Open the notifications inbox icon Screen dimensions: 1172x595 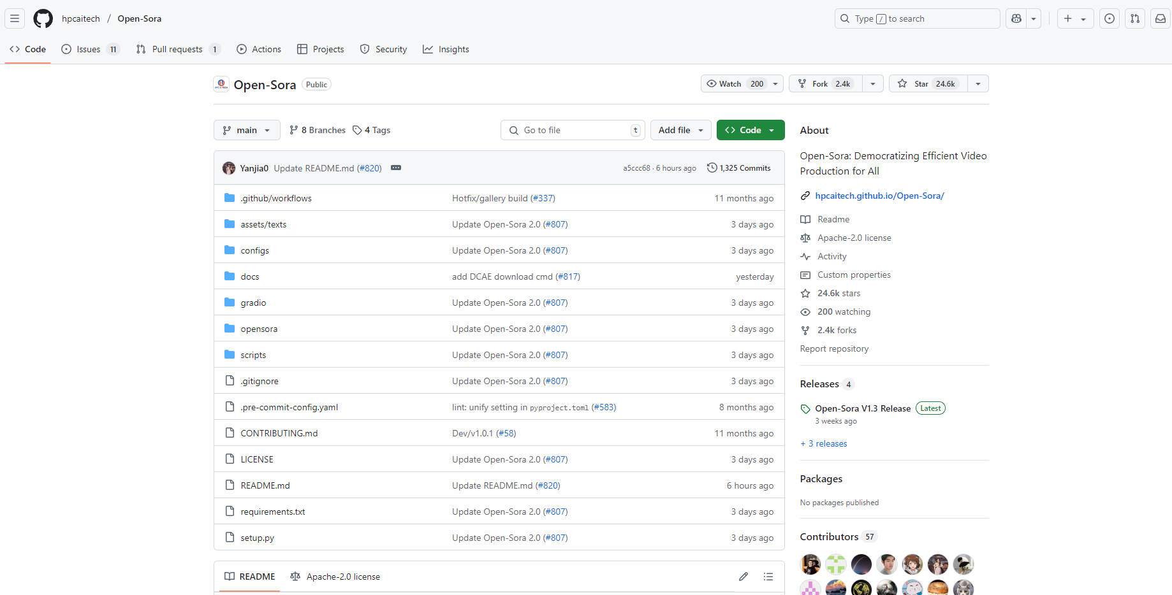click(x=1161, y=18)
